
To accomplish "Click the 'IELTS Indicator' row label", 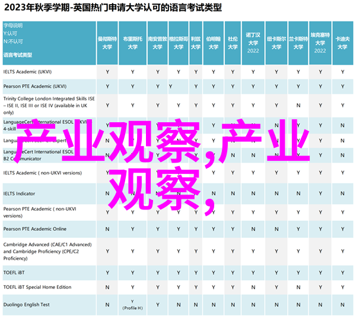I will click(20, 193).
